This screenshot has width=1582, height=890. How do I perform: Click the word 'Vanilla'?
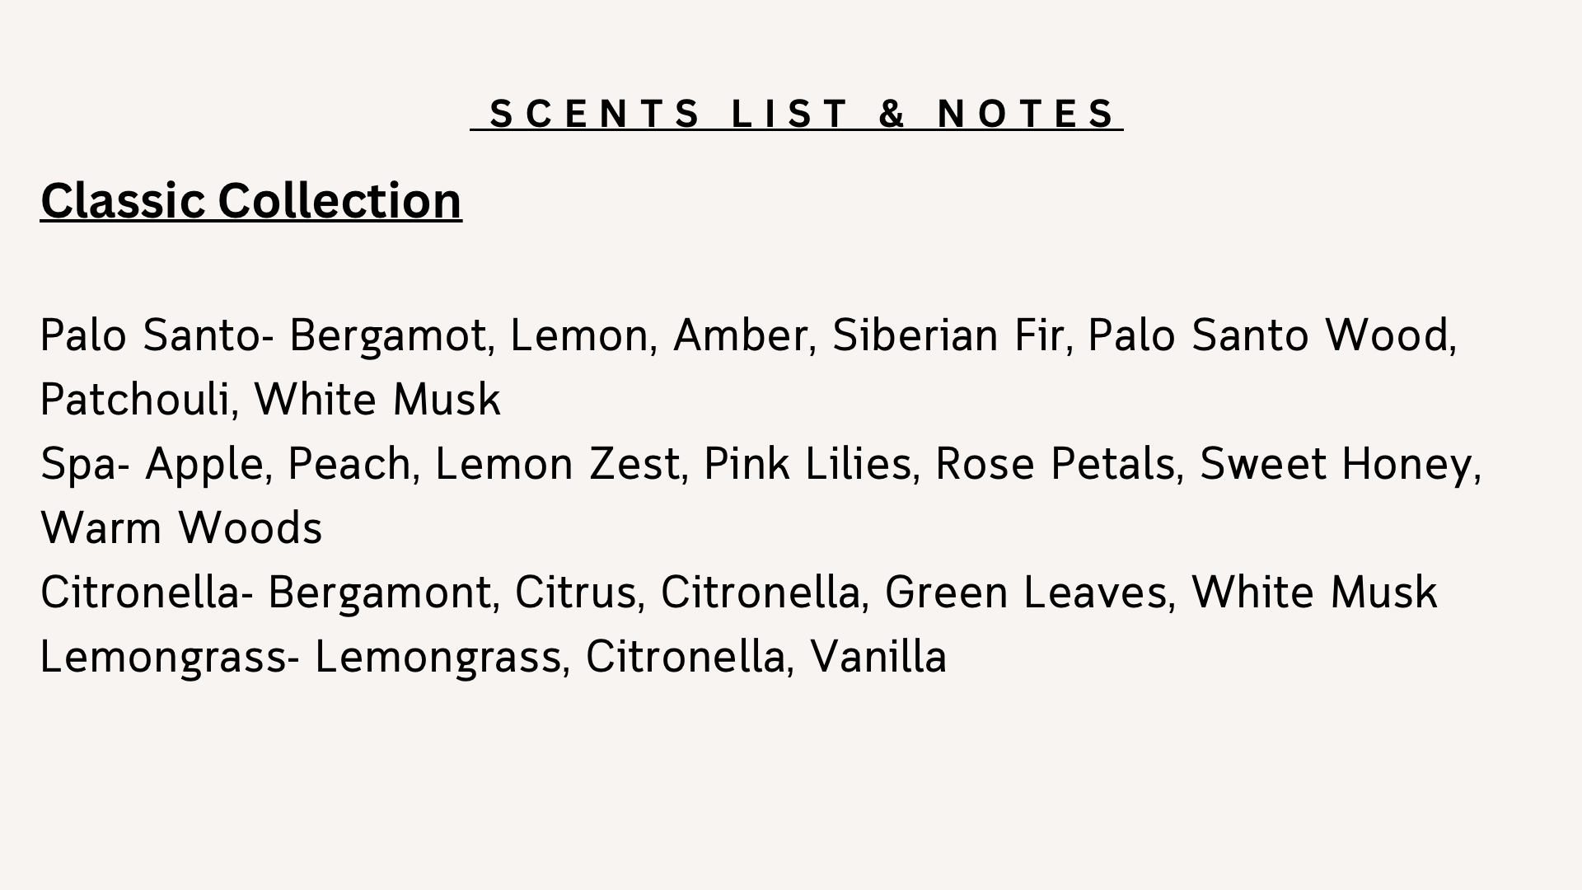point(878,657)
